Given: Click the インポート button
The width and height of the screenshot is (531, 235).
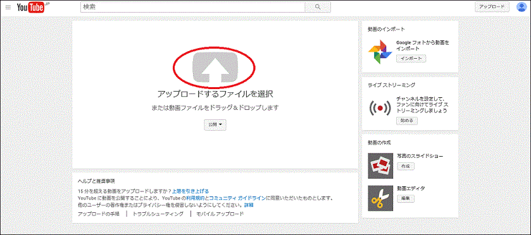Looking at the screenshot, I should pos(411,59).
